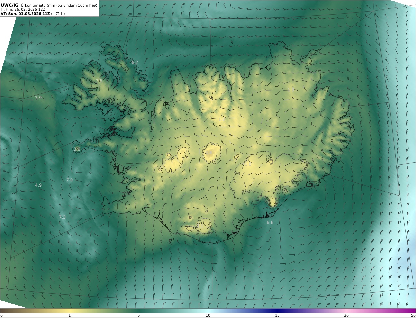
Task: Select the 6.6 value off the south coast
Action: click(270, 223)
